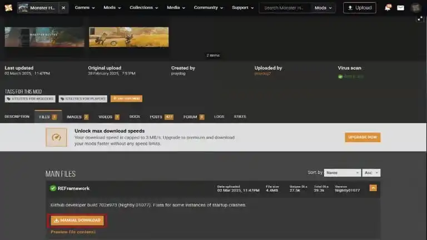Switch to the Stats tab
This screenshot has width=427, height=240.
click(x=240, y=117)
